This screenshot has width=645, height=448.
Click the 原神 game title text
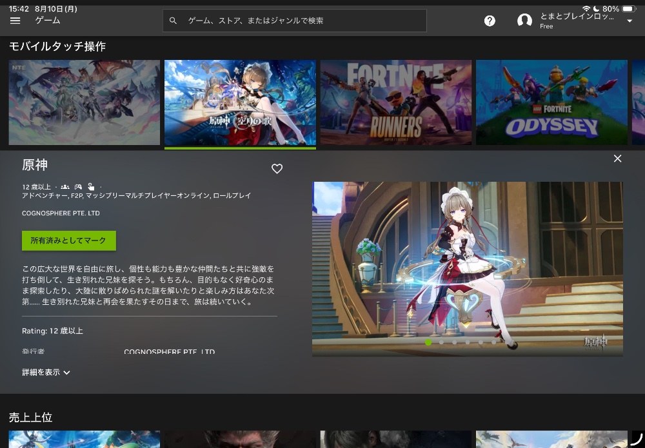pyautogui.click(x=35, y=165)
